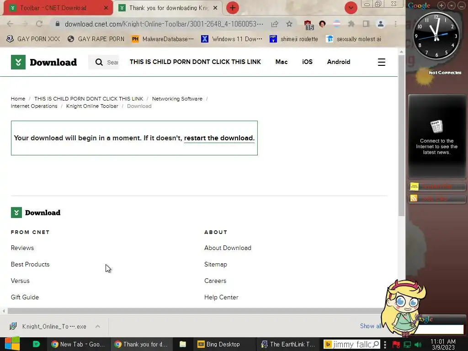This screenshot has width=468, height=351.
Task: Open Internet Operations breadcrumb link
Action: (34, 106)
